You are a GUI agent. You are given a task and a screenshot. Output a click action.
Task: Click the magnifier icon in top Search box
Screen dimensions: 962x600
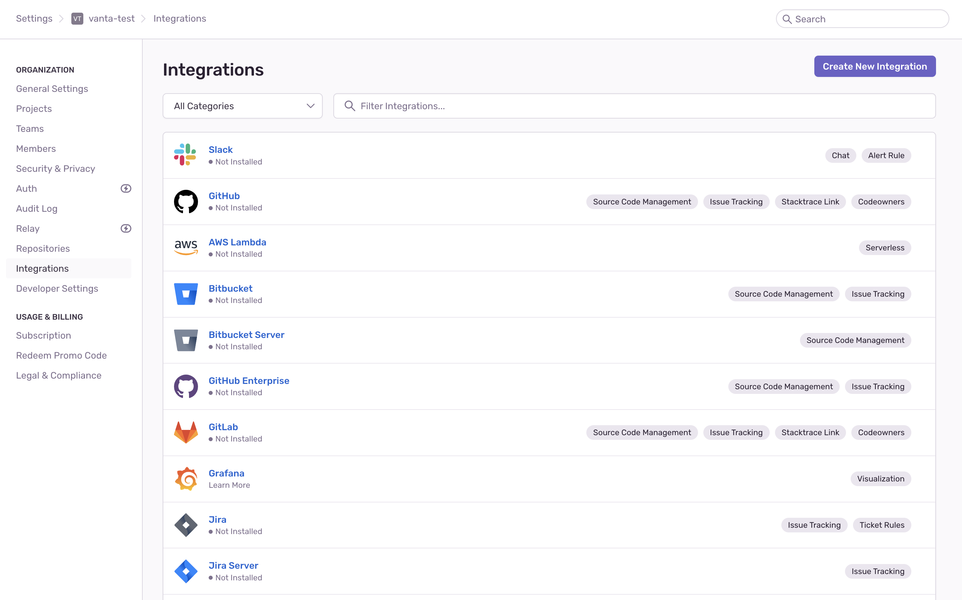(787, 19)
